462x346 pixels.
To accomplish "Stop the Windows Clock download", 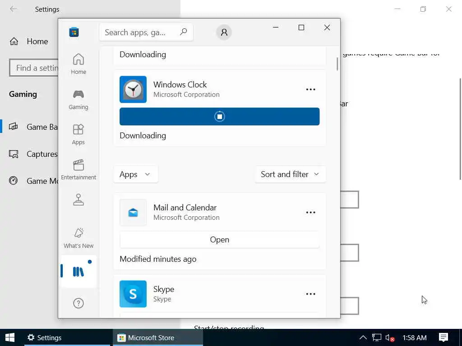I will pyautogui.click(x=220, y=117).
